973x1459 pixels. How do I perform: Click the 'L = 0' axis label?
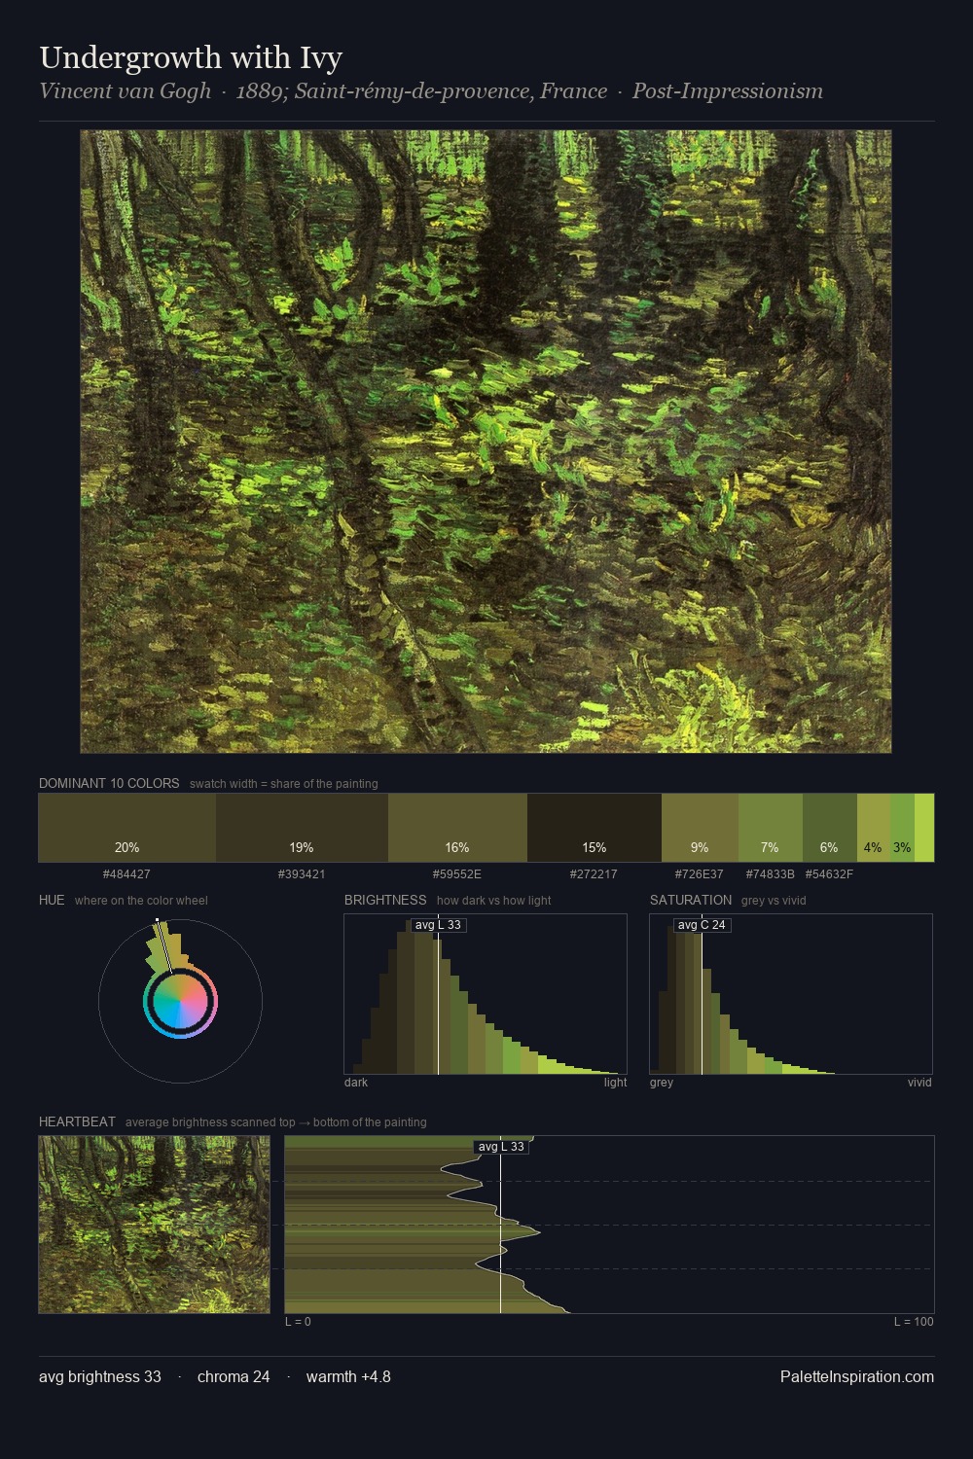point(298,1322)
